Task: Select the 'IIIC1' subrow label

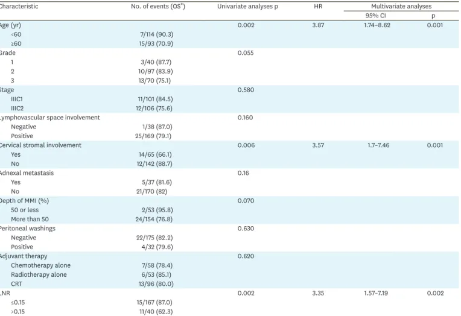Action: coord(17,100)
